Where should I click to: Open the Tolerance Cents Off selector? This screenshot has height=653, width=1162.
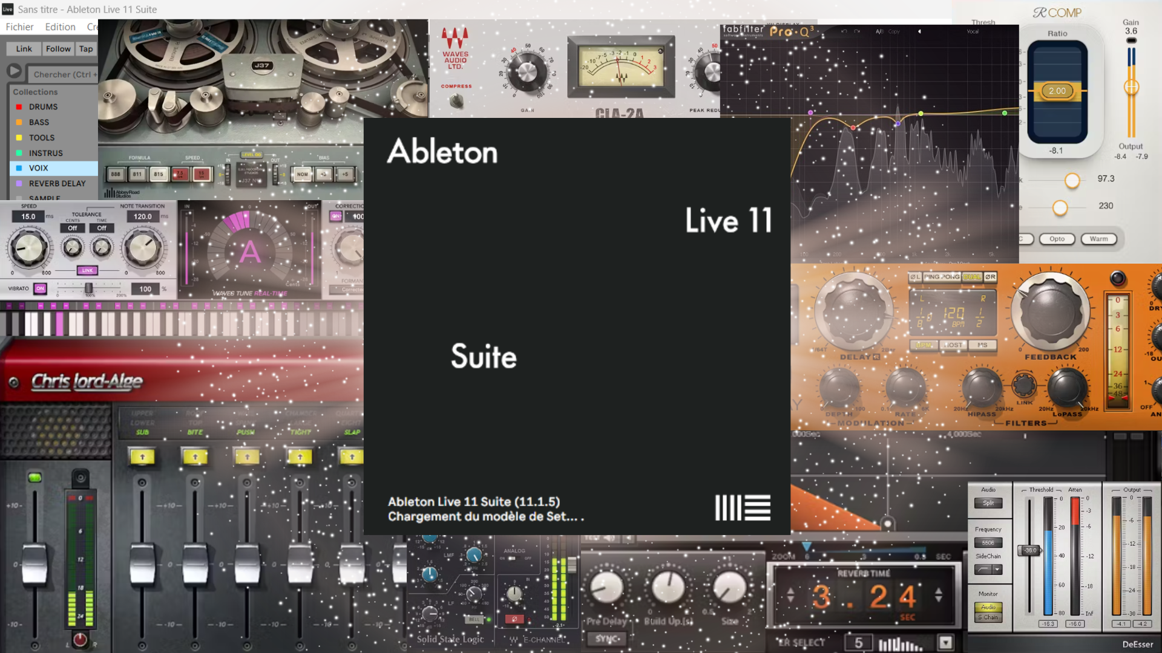tap(73, 228)
